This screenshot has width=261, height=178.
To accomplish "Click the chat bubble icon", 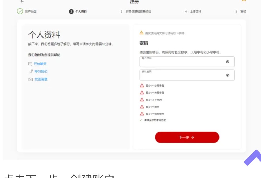I will tap(30, 64).
